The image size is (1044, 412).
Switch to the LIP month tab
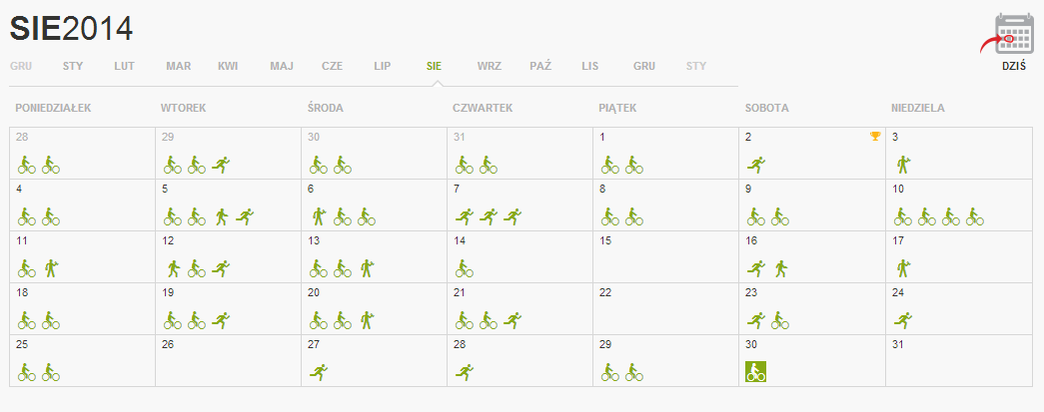(x=383, y=67)
